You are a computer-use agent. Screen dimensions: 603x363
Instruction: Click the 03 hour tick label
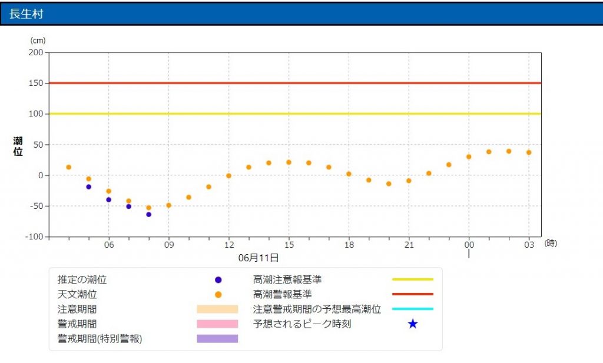tap(529, 245)
